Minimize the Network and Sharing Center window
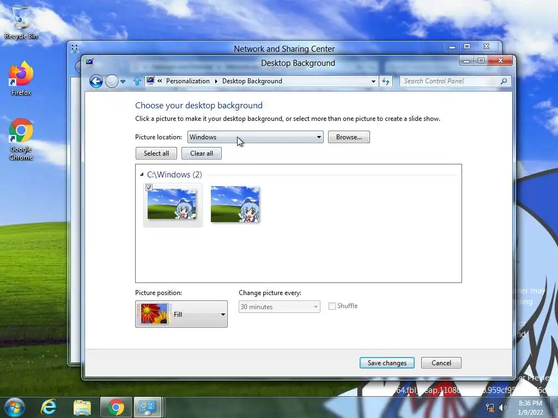Image resolution: width=558 pixels, height=418 pixels. pos(452,47)
